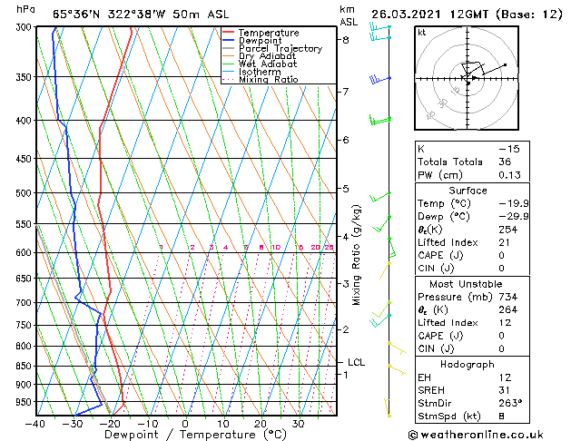The width and height of the screenshot is (571, 441).
Task: Click the -10 temperature axis label
Action: (148, 424)
